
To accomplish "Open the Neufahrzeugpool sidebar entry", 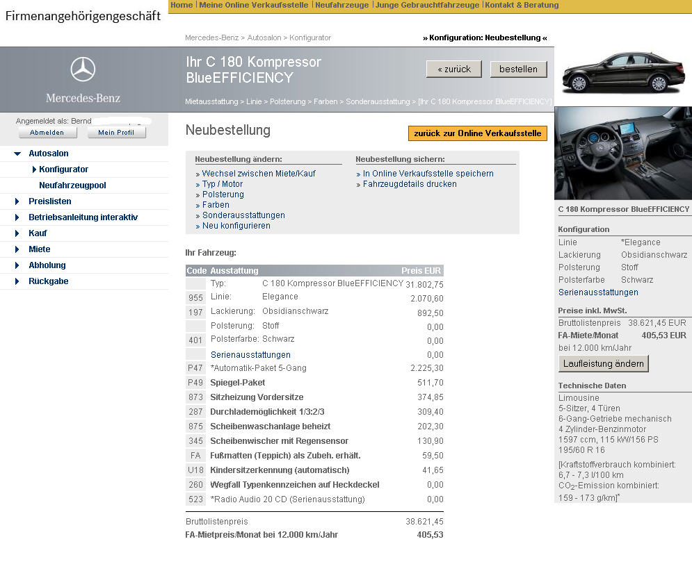I will pos(72,185).
